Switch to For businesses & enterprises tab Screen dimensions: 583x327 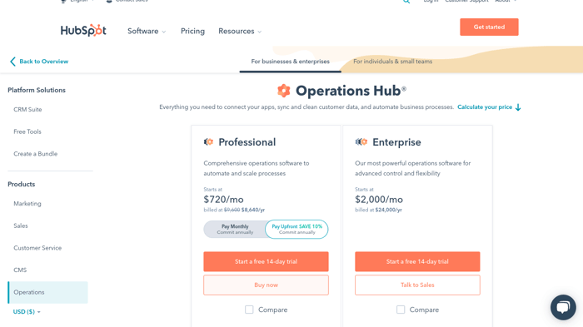point(291,62)
